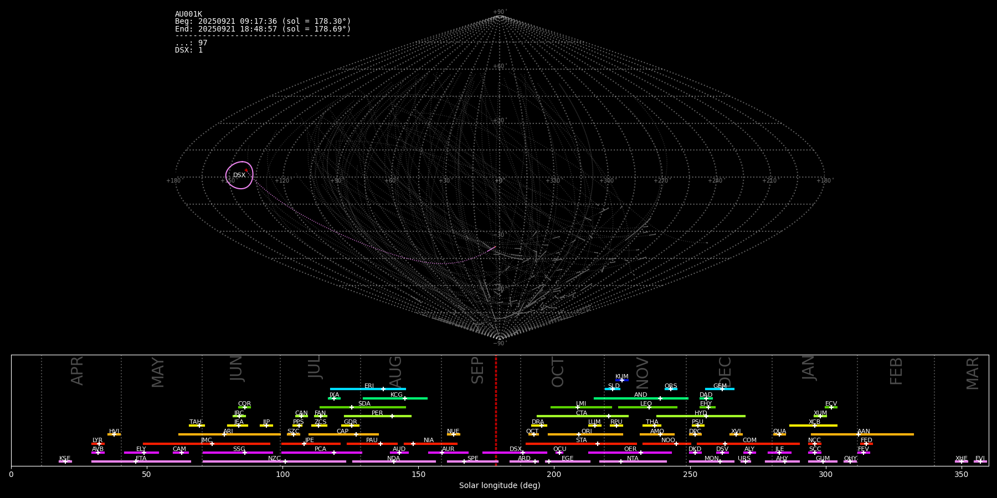Image resolution: width=997 pixels, height=498 pixels.
Task: Click the ECV shower label
Action: (x=831, y=404)
